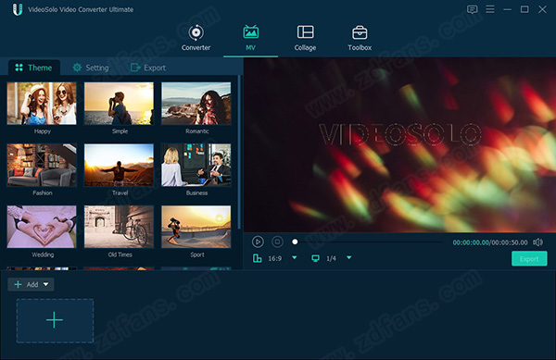Click the time readout 00:00:00.00/00:00:50.00
556x360 pixels.
pos(490,242)
